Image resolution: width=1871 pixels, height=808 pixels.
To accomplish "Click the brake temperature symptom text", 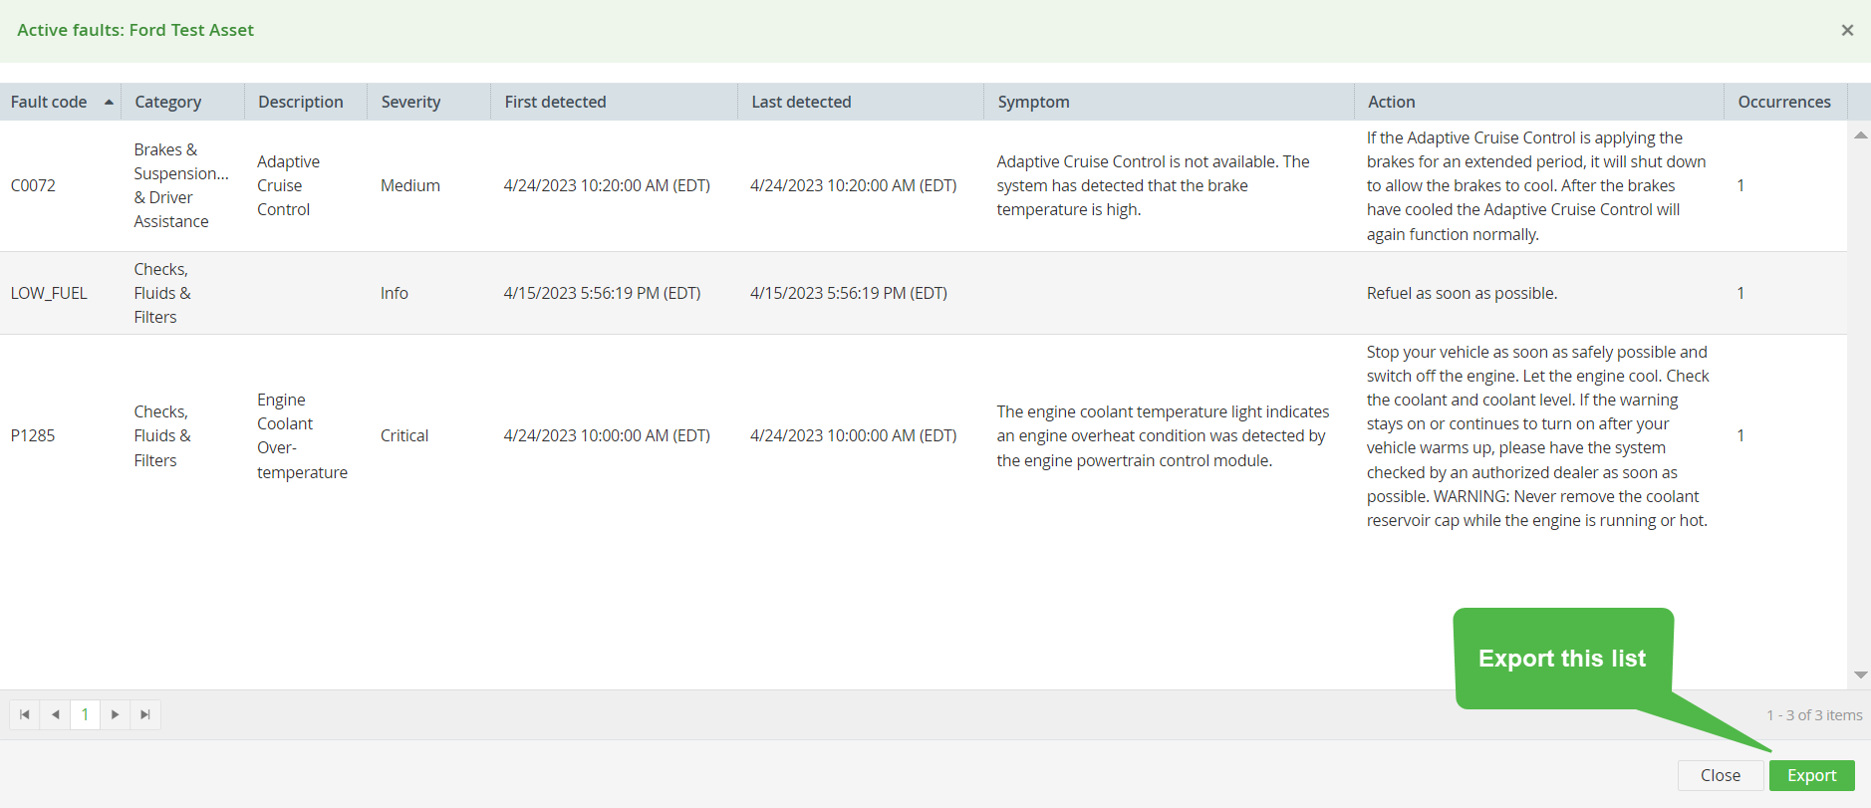I will 1153,185.
